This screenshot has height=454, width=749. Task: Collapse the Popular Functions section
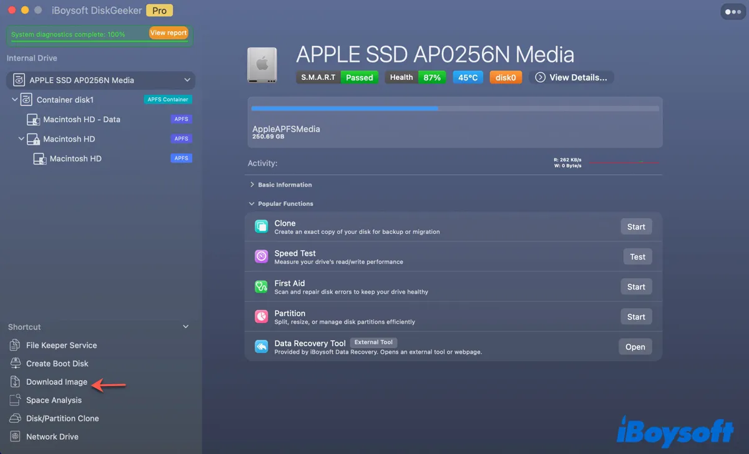252,204
